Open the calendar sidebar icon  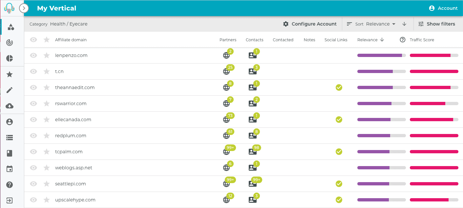click(10, 169)
